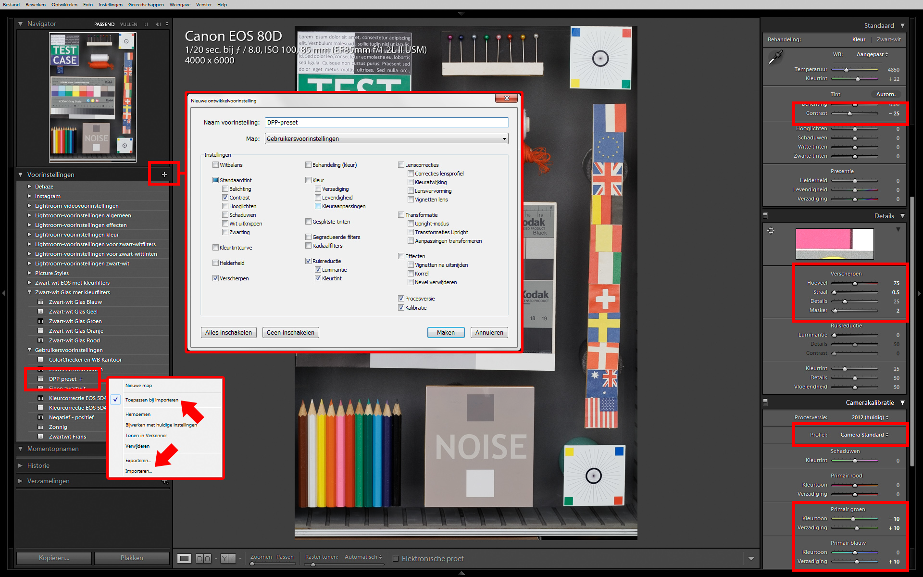Pick the white balance eyedropper tool
The image size is (923, 577).
click(x=775, y=58)
